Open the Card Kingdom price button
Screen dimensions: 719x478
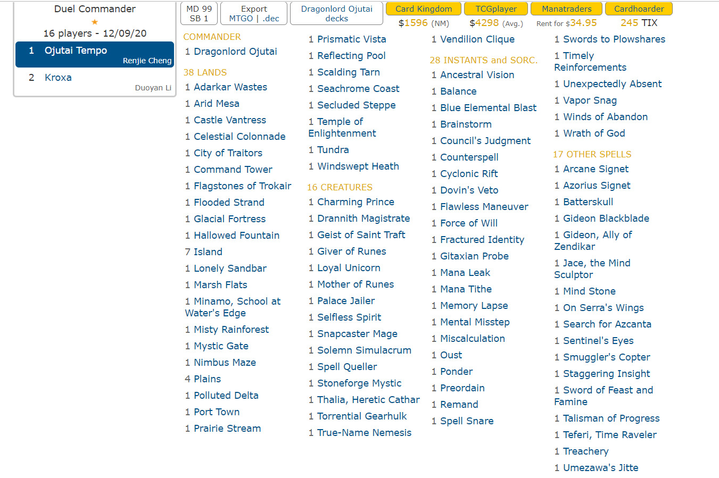[423, 9]
